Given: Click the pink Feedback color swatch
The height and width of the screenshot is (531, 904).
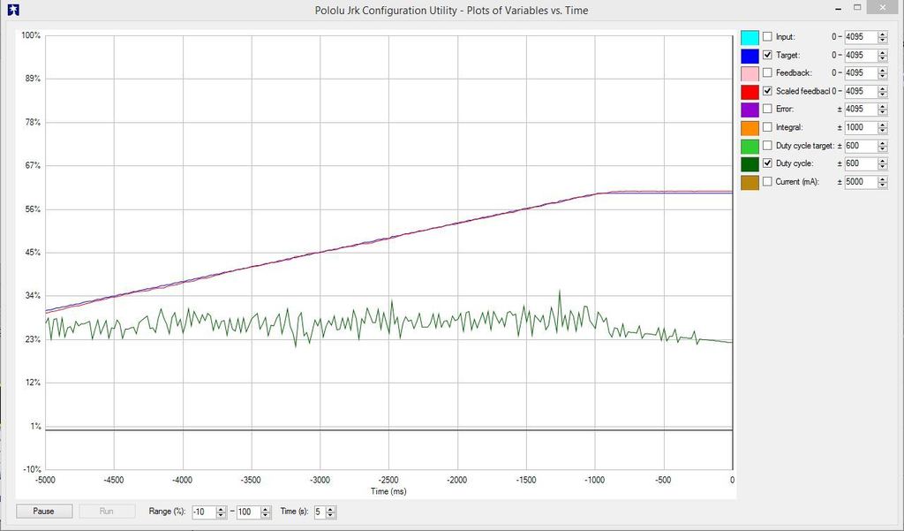Looking at the screenshot, I should tap(750, 73).
